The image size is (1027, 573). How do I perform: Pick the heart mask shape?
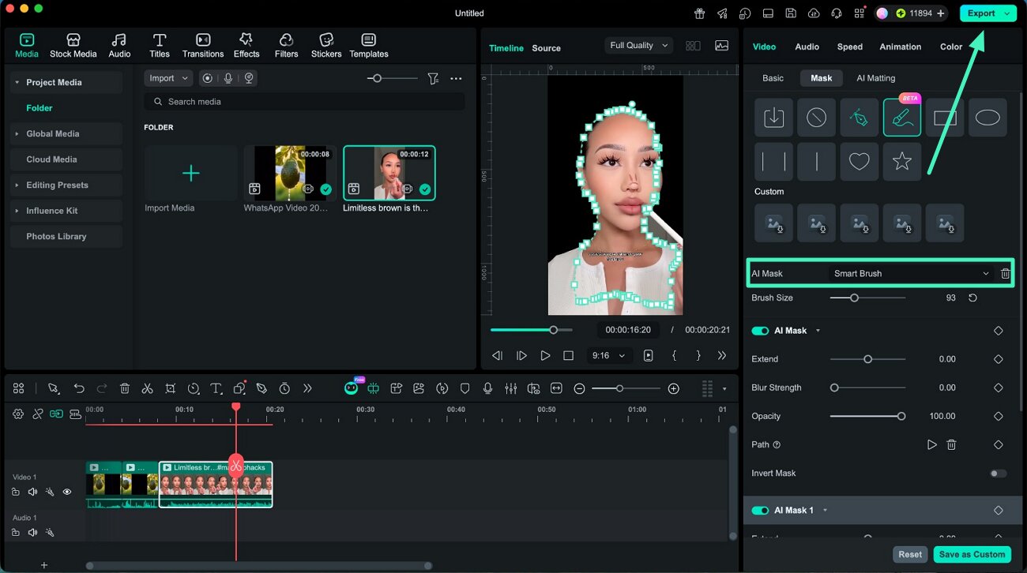[x=859, y=162]
